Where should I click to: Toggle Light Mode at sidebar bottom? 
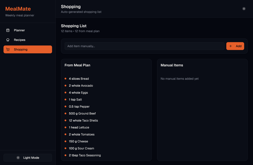coord(28,158)
